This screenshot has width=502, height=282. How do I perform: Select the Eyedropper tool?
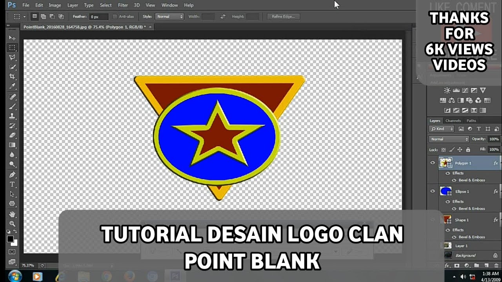point(12,86)
